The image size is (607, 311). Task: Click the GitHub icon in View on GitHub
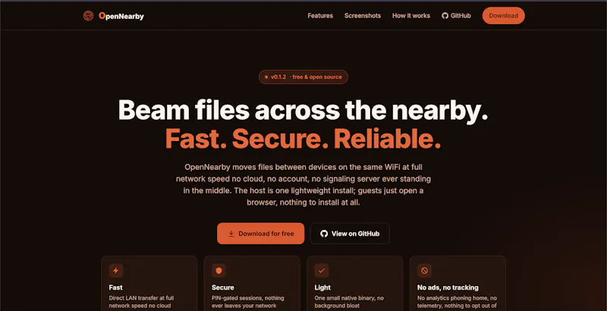[324, 234]
